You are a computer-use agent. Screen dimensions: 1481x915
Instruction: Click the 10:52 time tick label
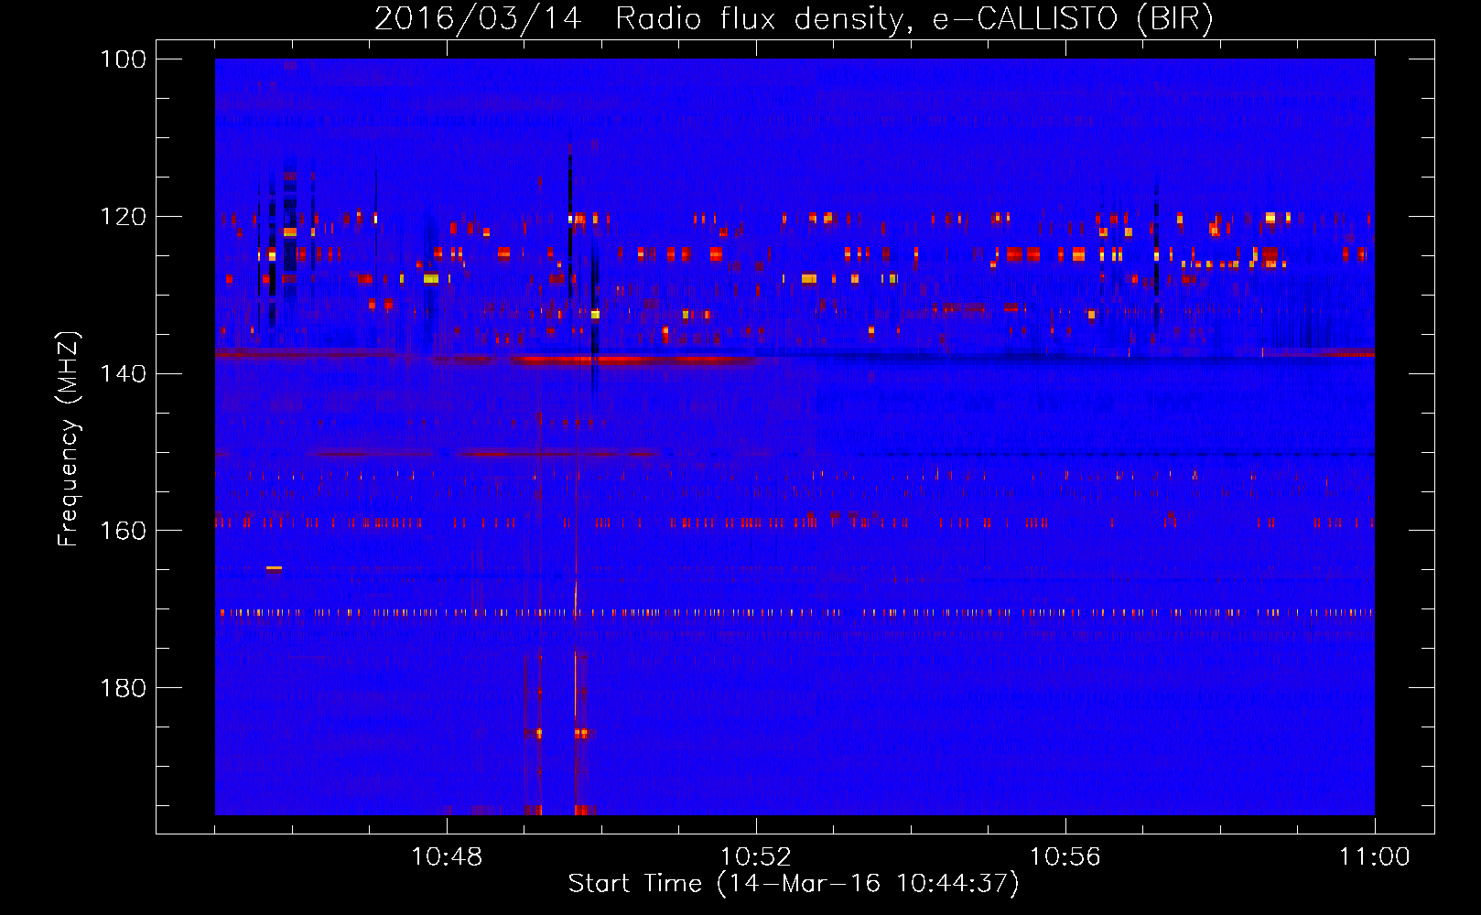756,856
